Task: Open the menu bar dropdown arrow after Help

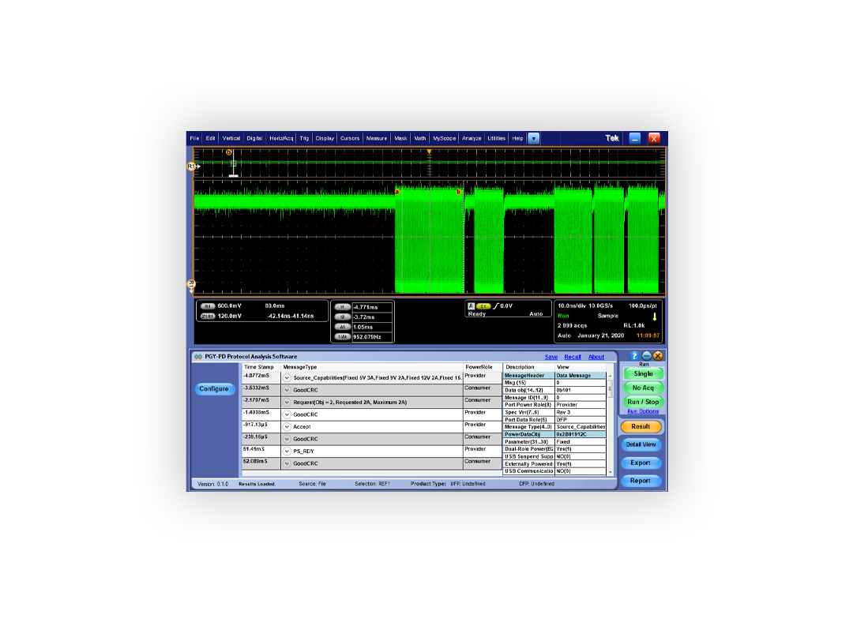Action: tap(534, 138)
